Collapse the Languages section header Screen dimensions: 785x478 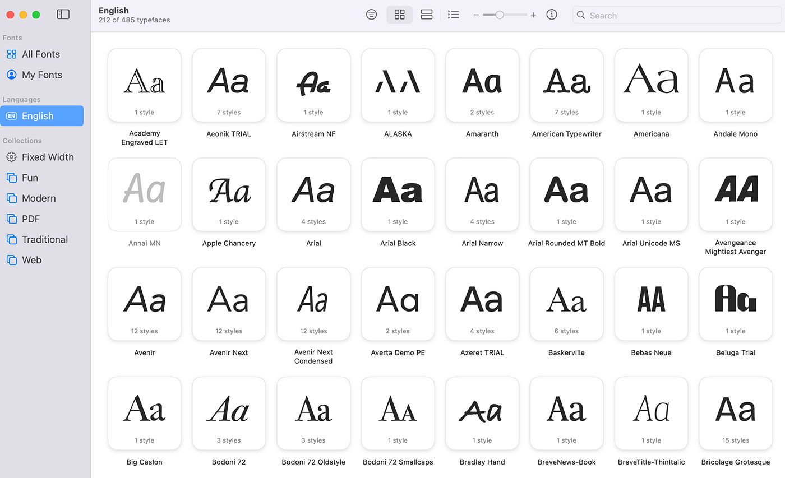pyautogui.click(x=21, y=99)
